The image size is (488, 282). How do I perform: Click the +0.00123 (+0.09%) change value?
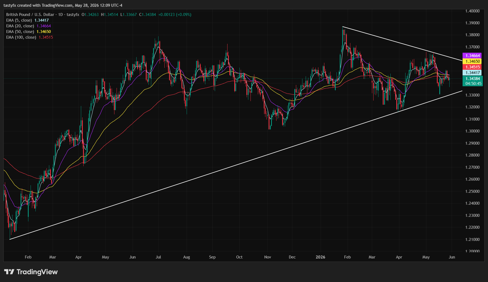tap(175, 15)
